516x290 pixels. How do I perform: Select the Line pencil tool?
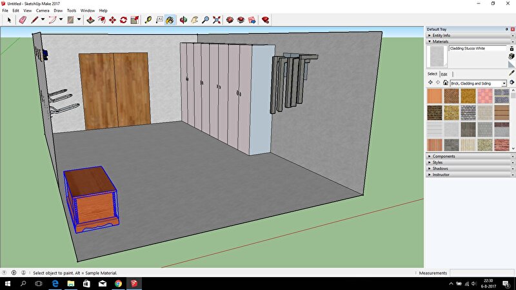coord(35,20)
